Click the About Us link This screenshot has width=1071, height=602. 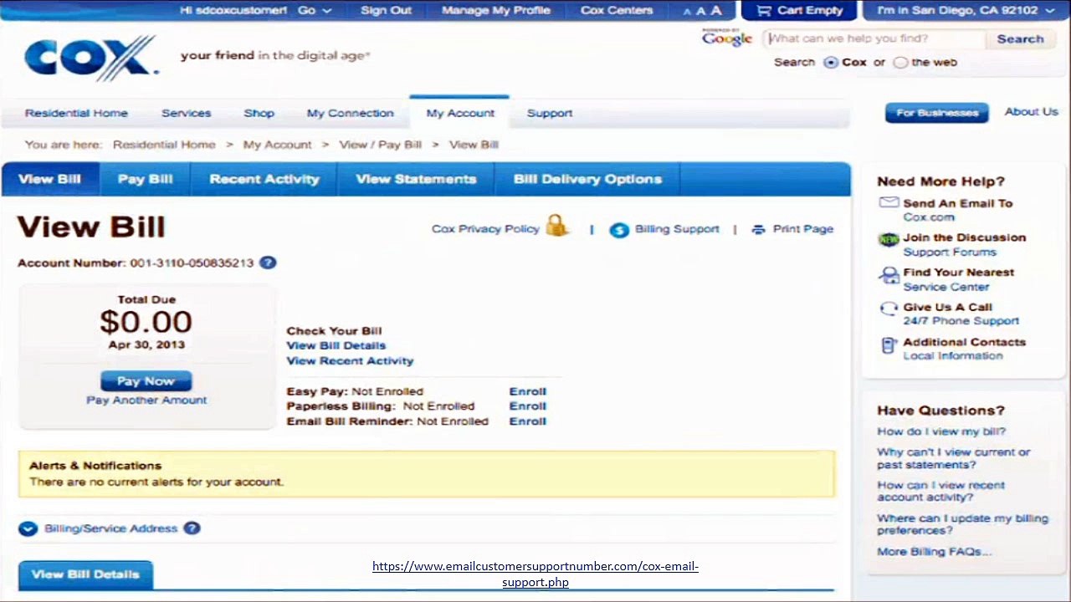(1032, 111)
